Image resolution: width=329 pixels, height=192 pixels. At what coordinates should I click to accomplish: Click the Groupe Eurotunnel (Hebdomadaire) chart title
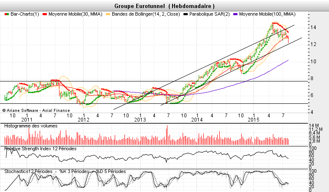click(x=164, y=6)
